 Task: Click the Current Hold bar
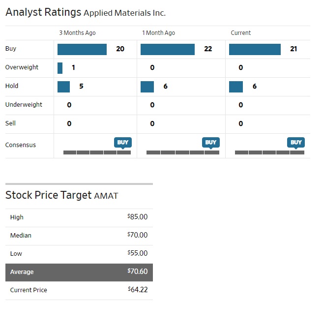pyautogui.click(x=236, y=87)
